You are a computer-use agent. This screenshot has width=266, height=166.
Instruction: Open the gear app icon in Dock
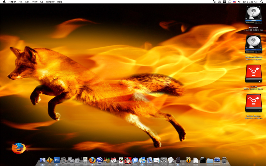click(x=164, y=160)
